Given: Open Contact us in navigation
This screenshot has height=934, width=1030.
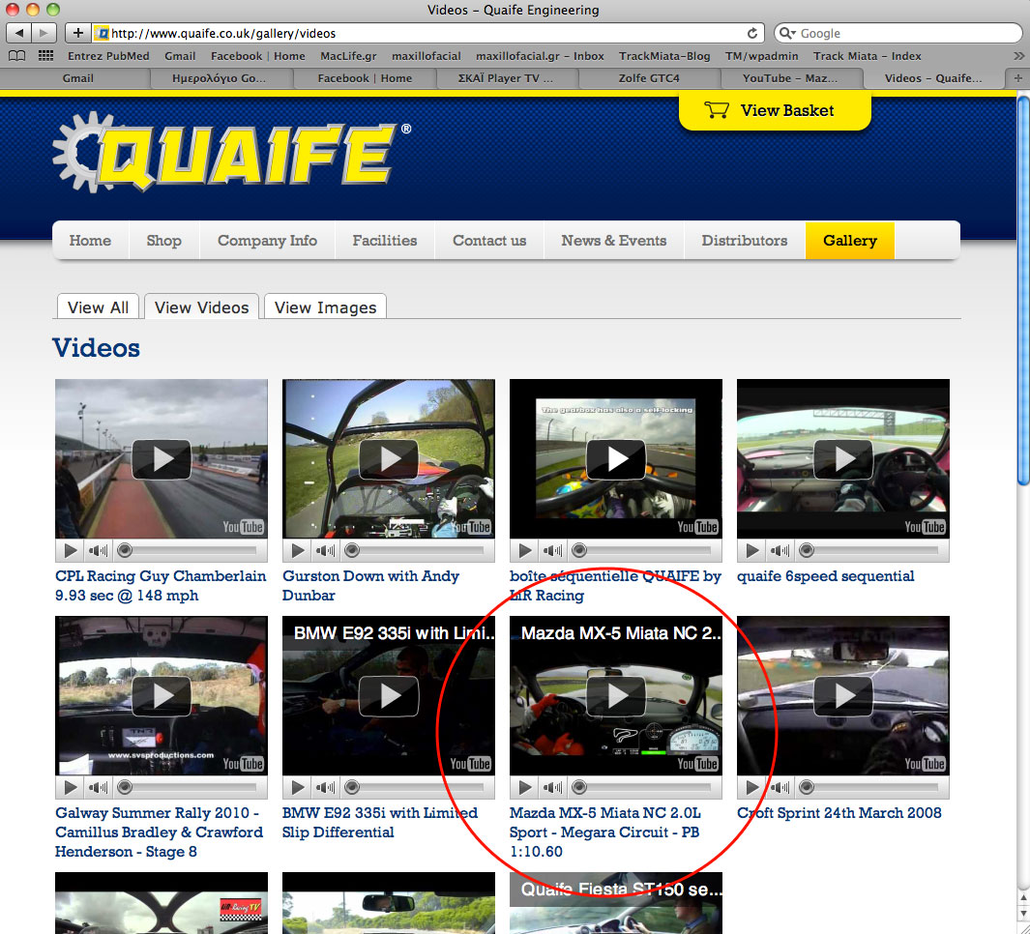Looking at the screenshot, I should pos(489,241).
